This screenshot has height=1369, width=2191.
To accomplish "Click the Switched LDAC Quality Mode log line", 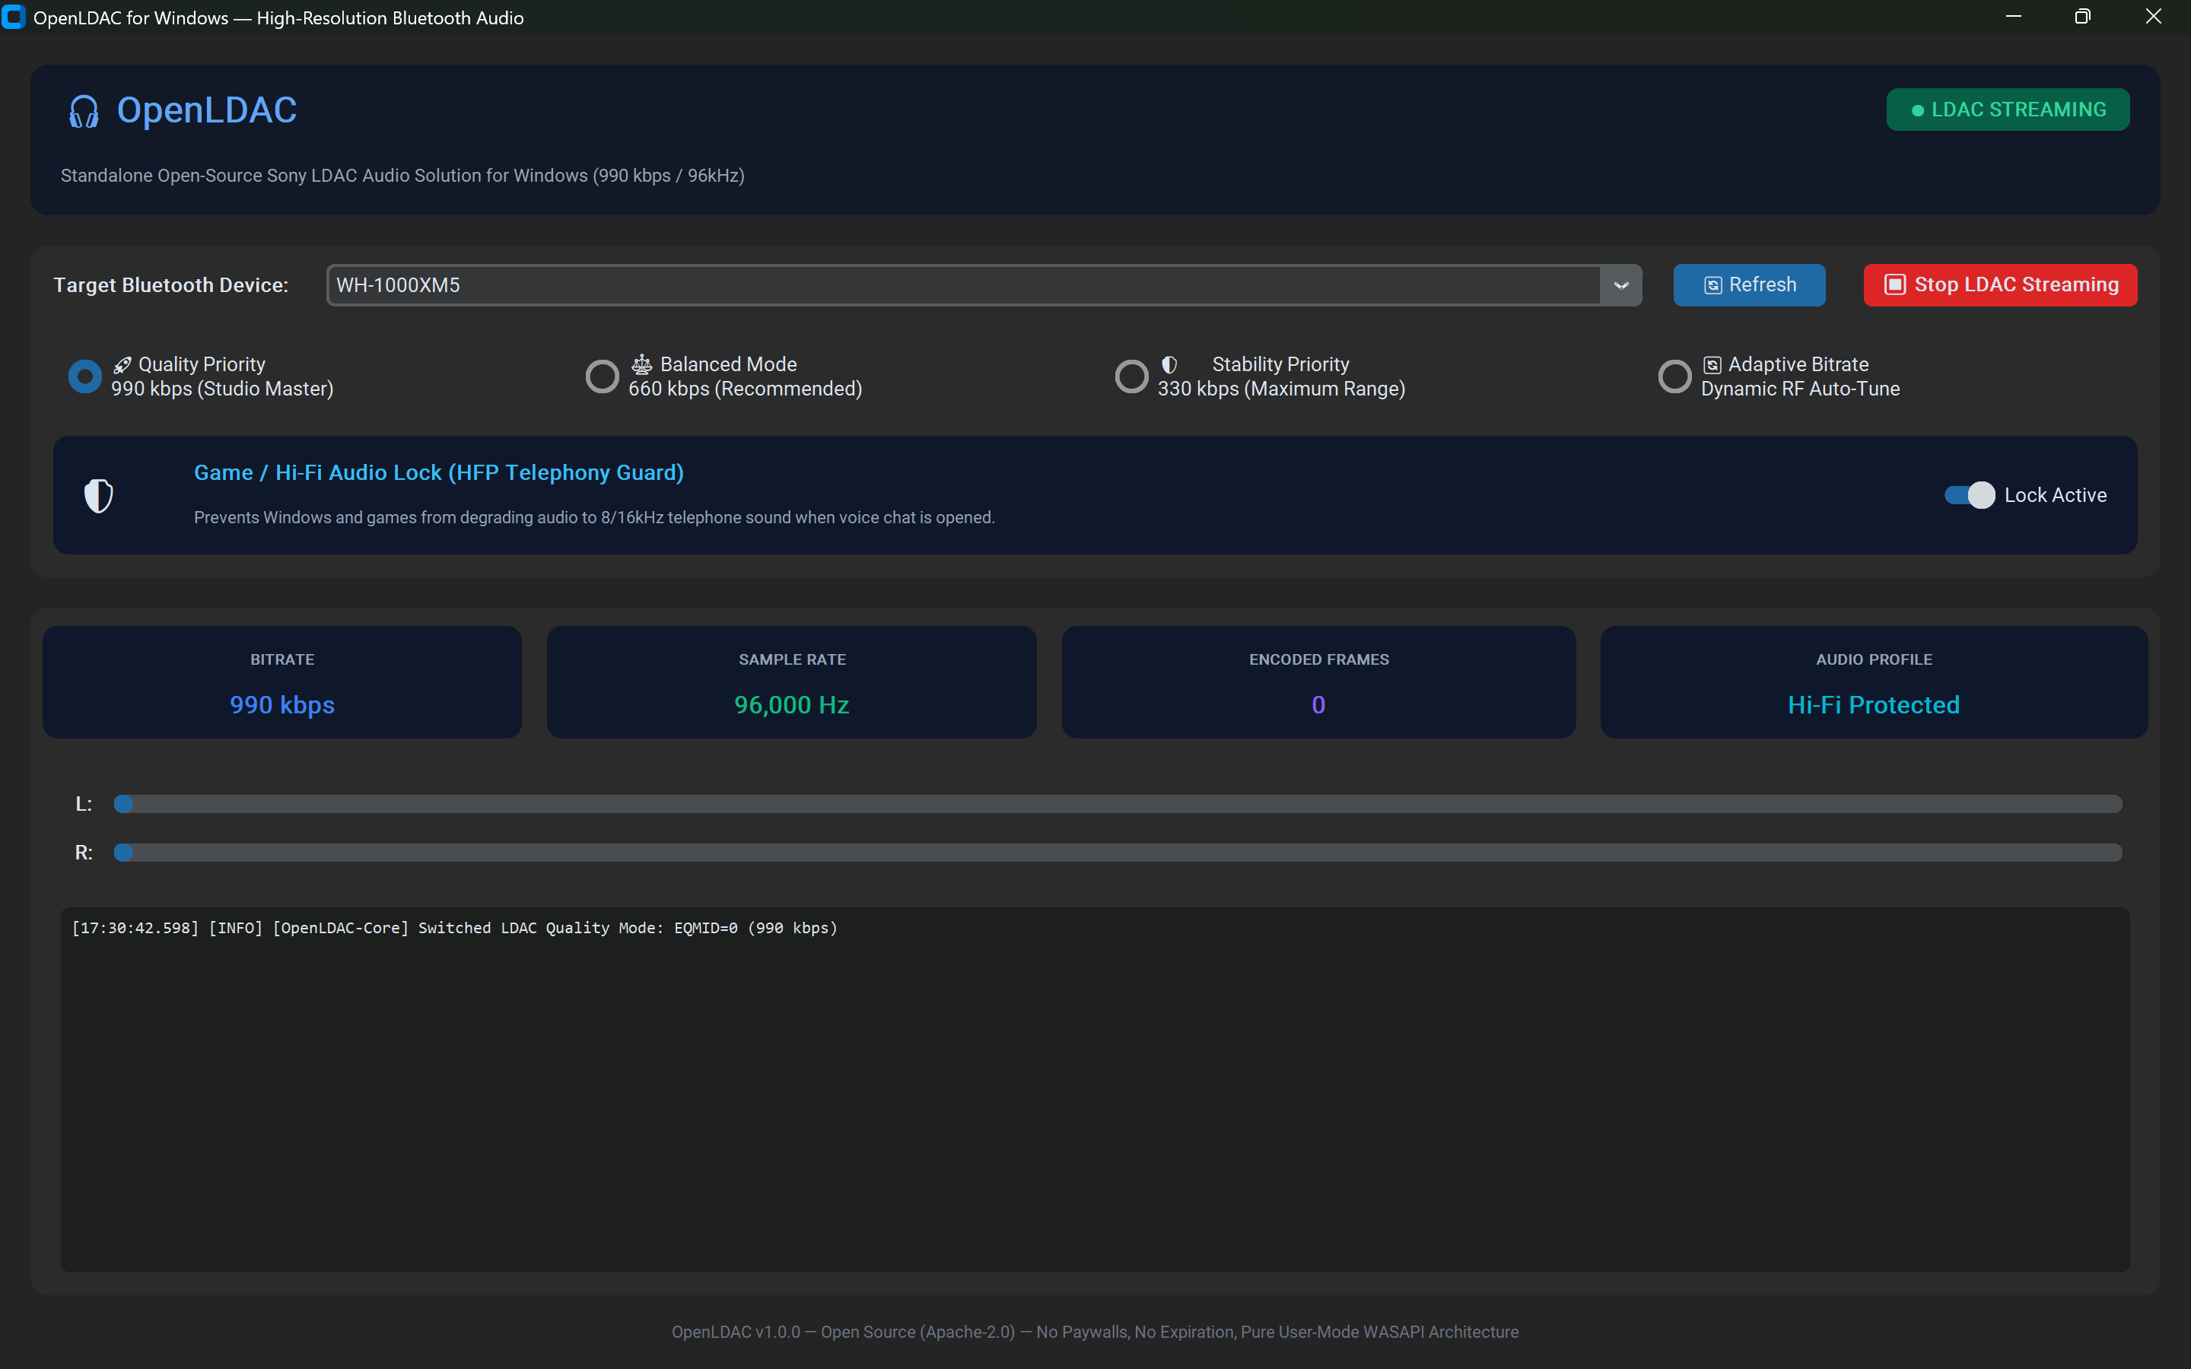I will coord(454,928).
